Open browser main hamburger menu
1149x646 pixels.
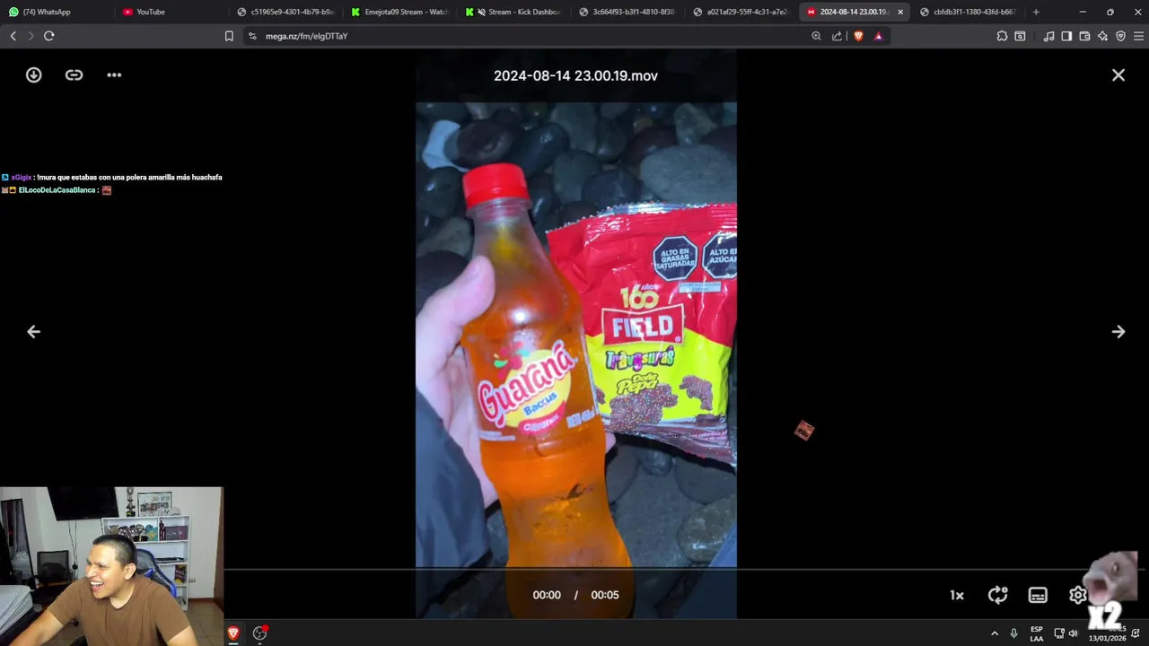pos(1139,36)
